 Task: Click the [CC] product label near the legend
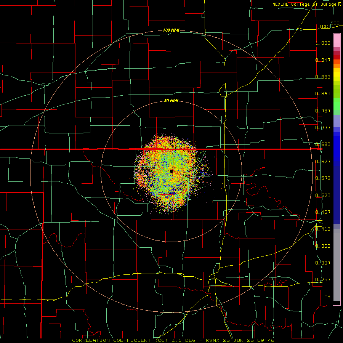click(x=325, y=26)
